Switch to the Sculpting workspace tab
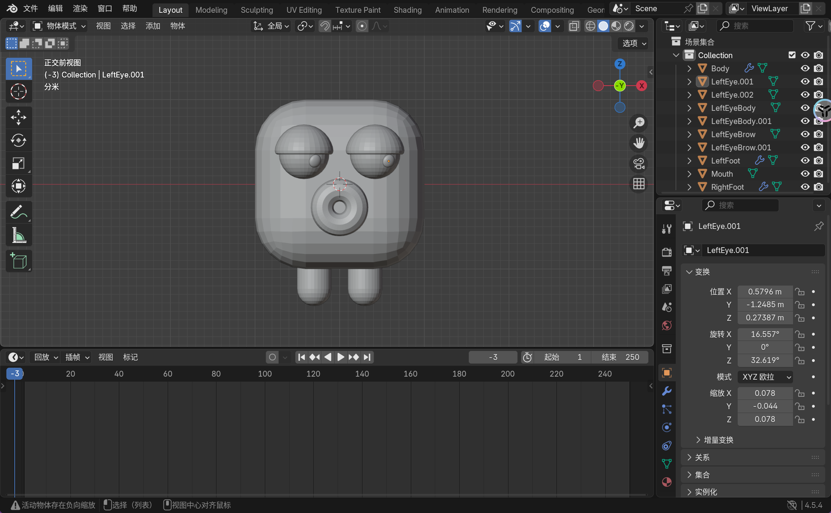The width and height of the screenshot is (831, 513). [257, 10]
